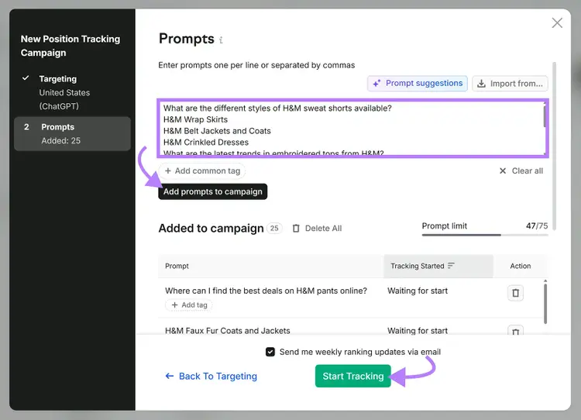Open the Prompts info tooltip icon

tap(221, 40)
